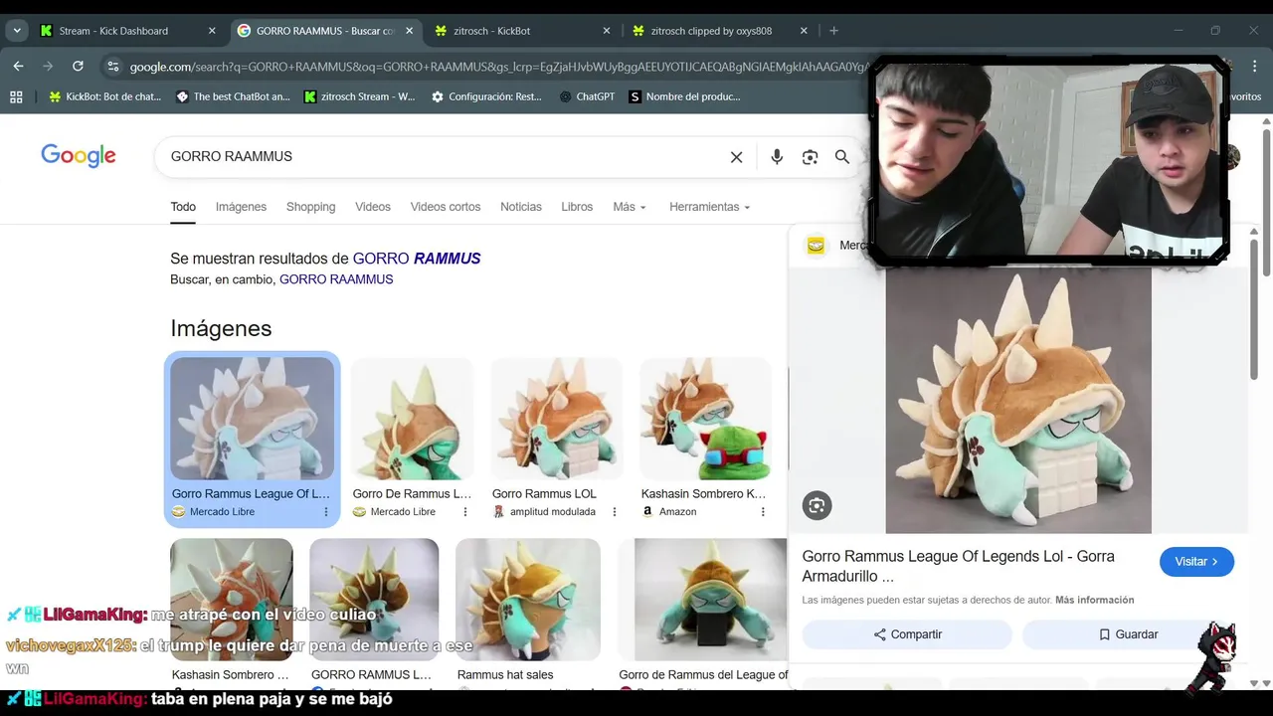Select the Noticias results tab
1273x716 pixels.
coord(521,207)
